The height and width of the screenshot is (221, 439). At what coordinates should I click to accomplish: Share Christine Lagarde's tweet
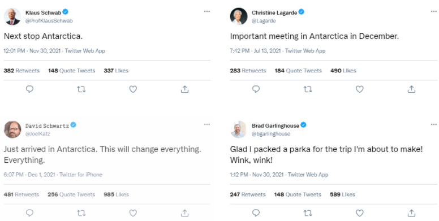click(x=411, y=89)
